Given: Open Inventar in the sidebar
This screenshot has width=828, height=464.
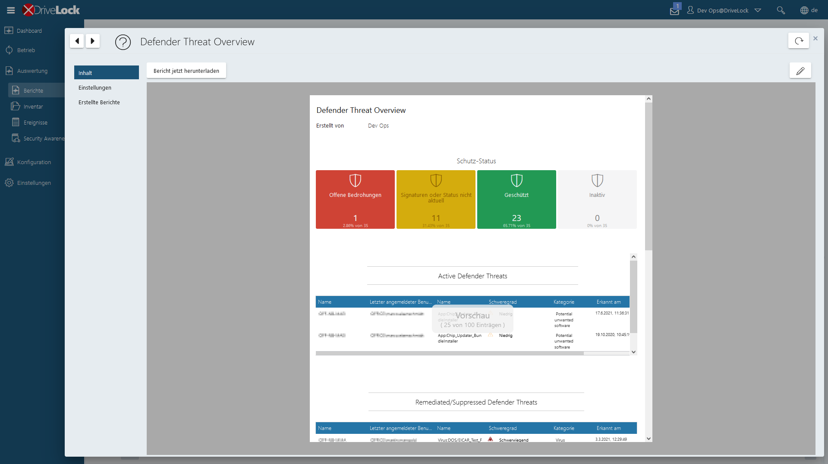Looking at the screenshot, I should (33, 106).
